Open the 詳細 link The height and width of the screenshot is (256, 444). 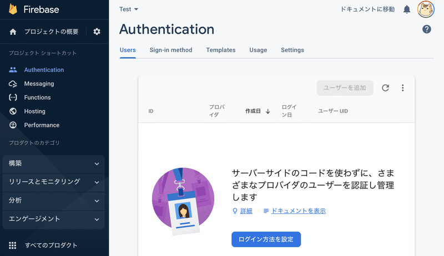[x=246, y=211]
